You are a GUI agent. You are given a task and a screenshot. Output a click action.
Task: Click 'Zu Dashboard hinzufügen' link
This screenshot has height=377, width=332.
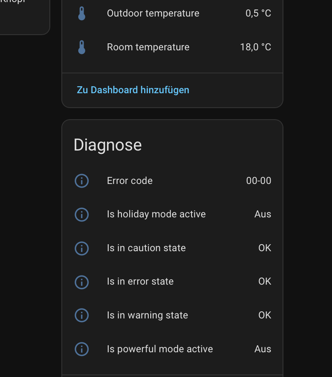point(133,90)
